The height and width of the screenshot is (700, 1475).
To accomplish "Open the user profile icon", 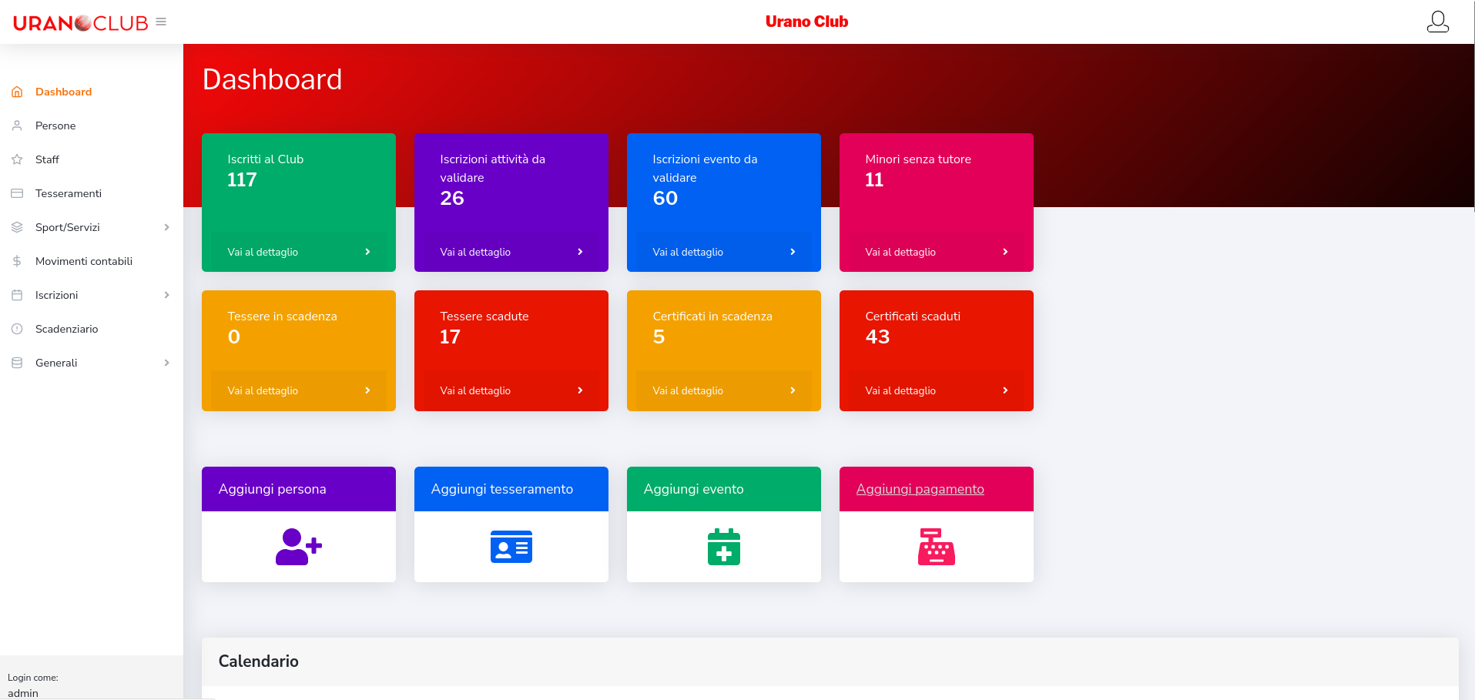I will click(x=1437, y=22).
